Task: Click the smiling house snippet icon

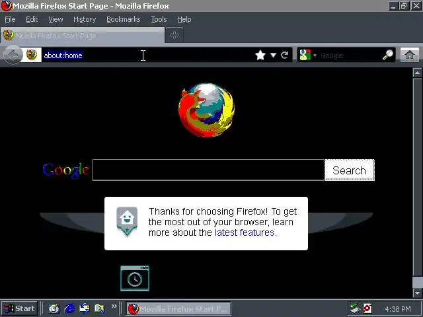Action: [x=127, y=222]
